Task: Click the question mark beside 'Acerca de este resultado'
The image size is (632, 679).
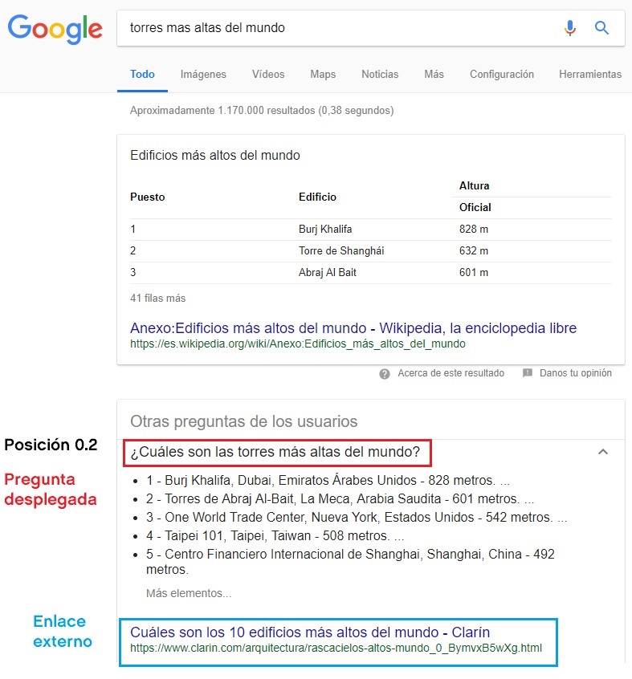Action: [387, 372]
